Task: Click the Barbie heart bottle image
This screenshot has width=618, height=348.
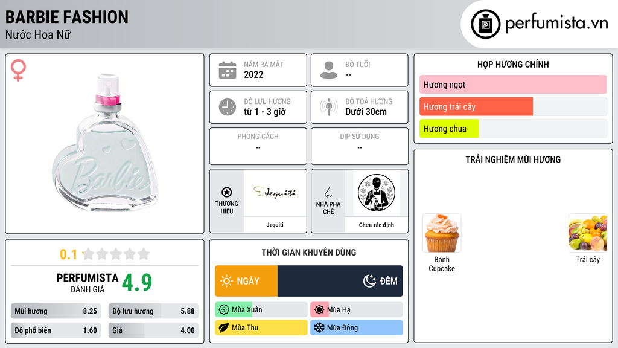Action: click(106, 144)
